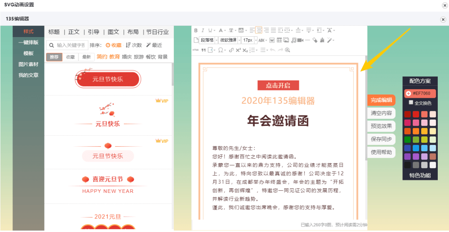Click the find and replace icon
The image size is (449, 232).
(287, 50)
